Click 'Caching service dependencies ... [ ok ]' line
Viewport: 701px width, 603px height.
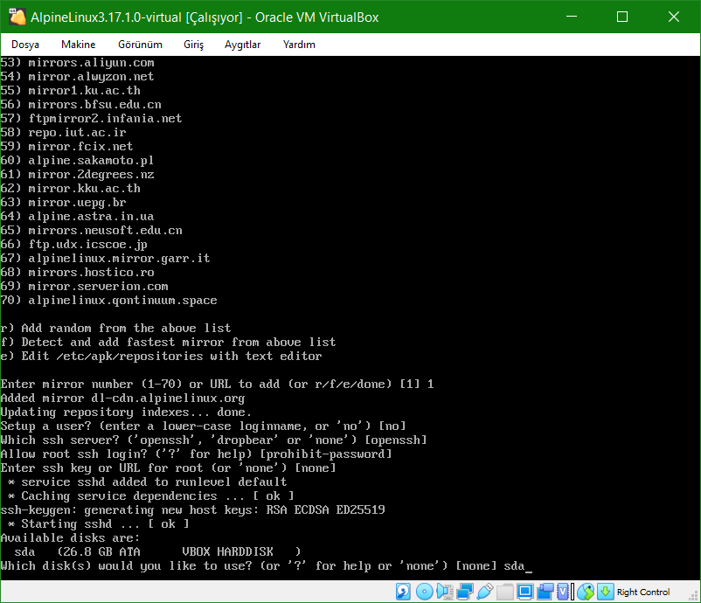[150, 496]
